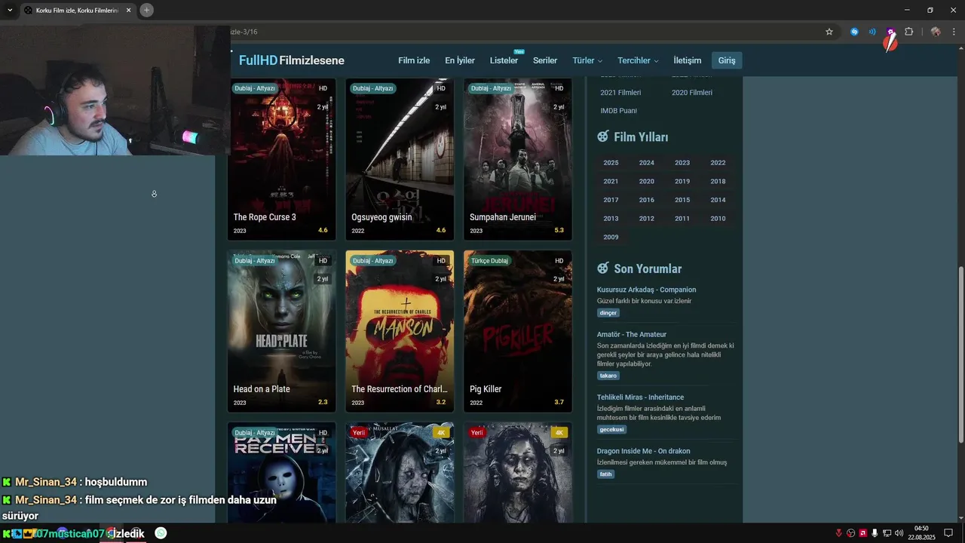
Task: Click the red arrow tray icon
Action: (x=839, y=533)
